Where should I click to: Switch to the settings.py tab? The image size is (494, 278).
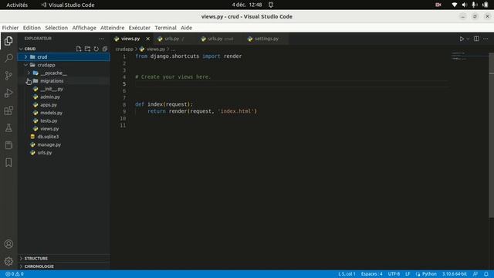pyautogui.click(x=266, y=39)
